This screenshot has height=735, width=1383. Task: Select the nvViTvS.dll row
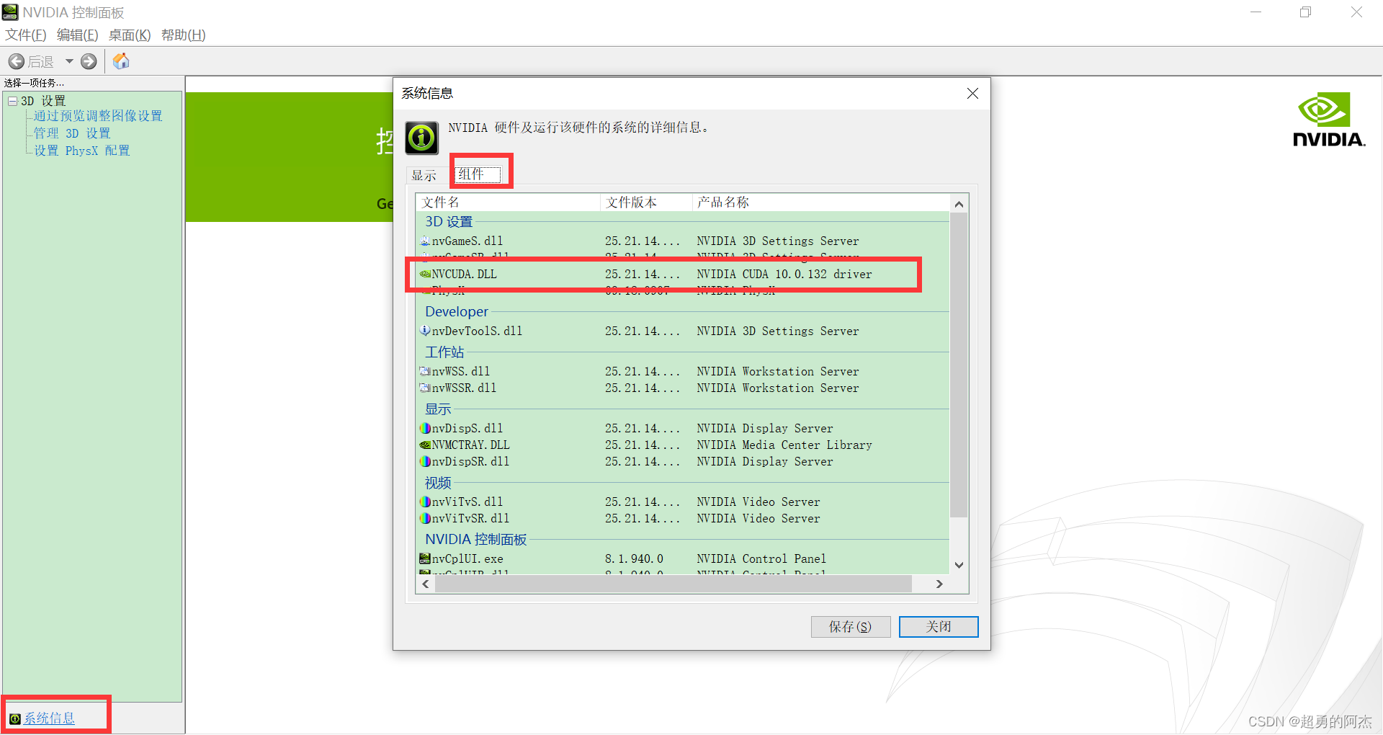point(683,502)
